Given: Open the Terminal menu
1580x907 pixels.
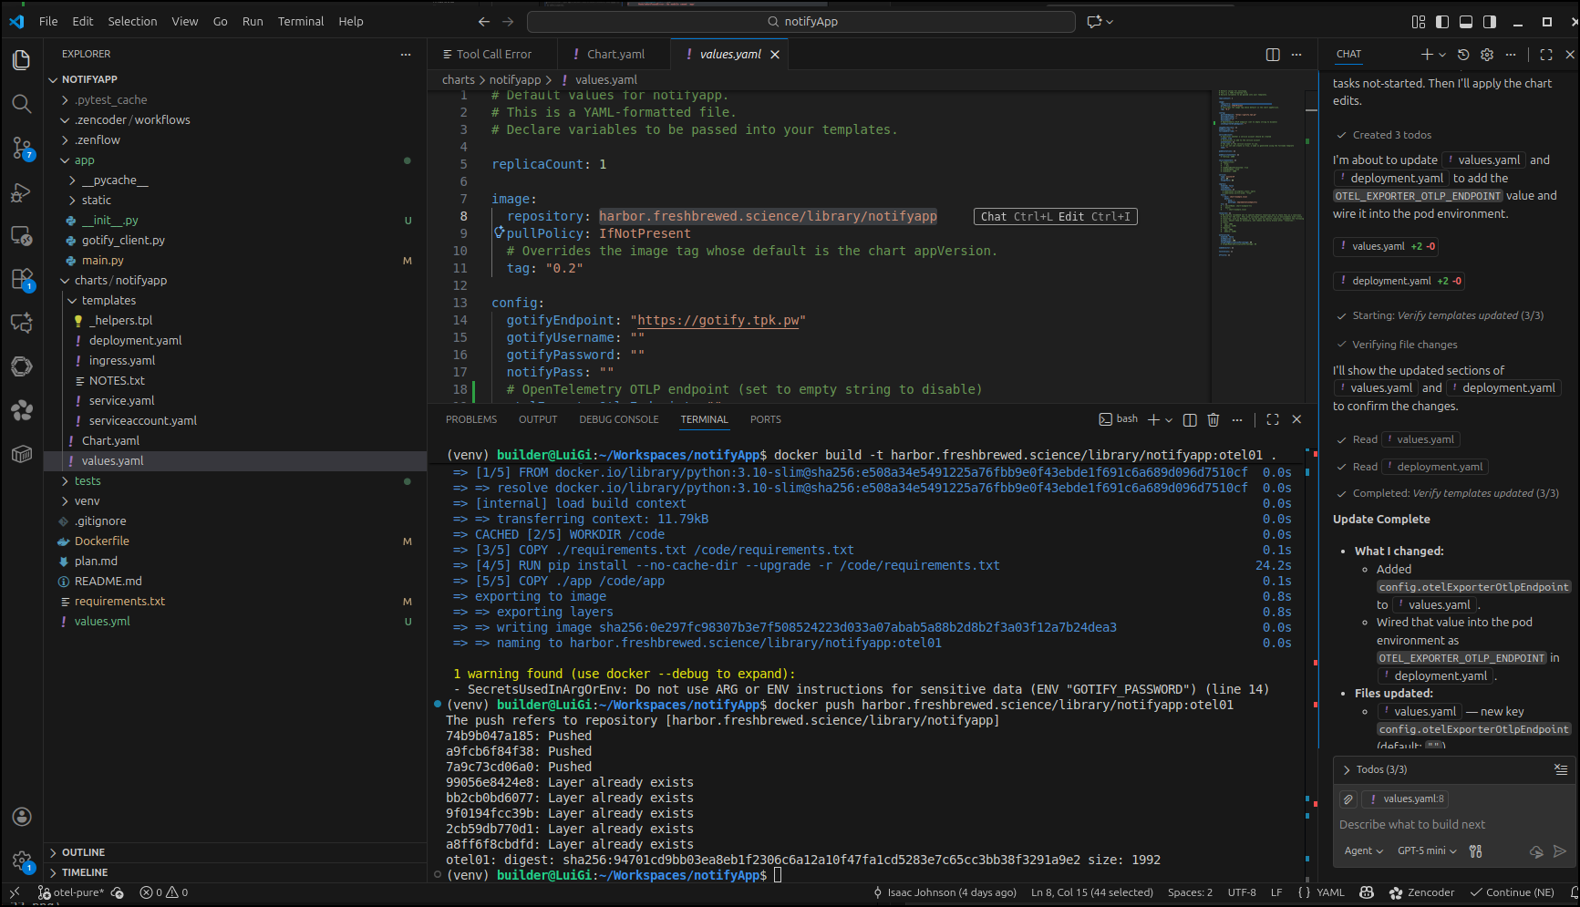Looking at the screenshot, I should [x=301, y=21].
